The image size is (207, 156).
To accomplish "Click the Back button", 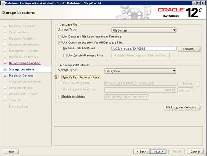I will [142, 151].
